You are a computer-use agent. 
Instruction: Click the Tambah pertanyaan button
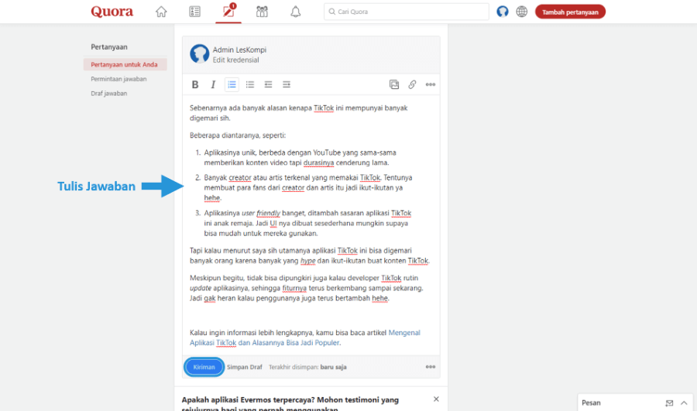tap(570, 12)
